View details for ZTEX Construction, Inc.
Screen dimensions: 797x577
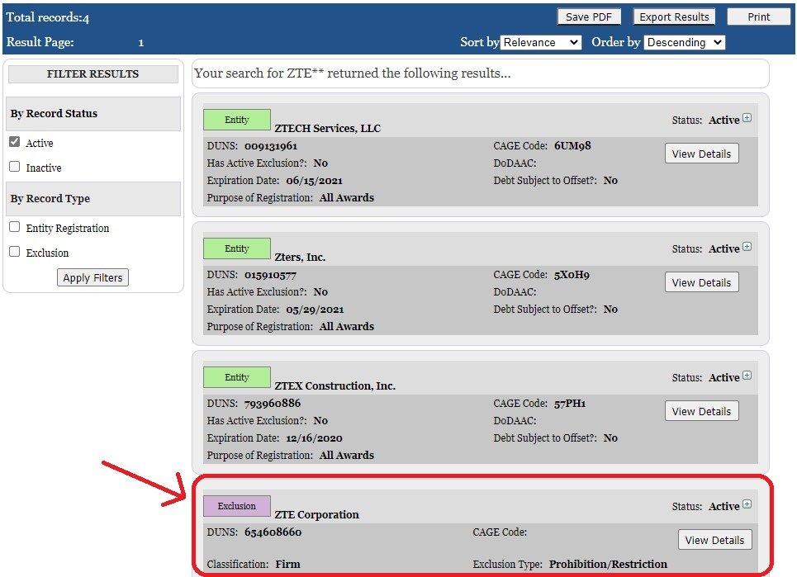[x=701, y=411]
